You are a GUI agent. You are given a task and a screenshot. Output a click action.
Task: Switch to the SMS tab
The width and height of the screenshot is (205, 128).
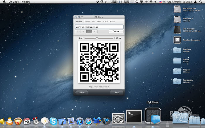click(x=93, y=21)
